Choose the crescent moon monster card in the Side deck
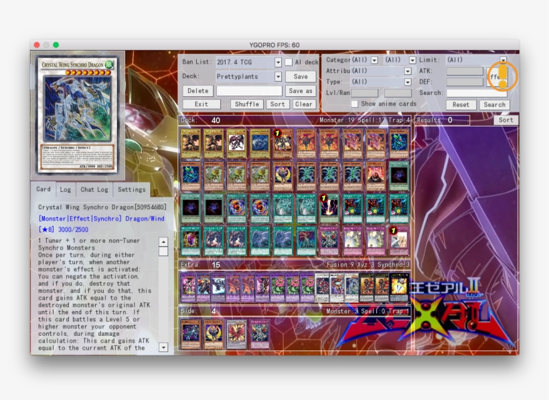The height and width of the screenshot is (400, 549). coord(214,334)
